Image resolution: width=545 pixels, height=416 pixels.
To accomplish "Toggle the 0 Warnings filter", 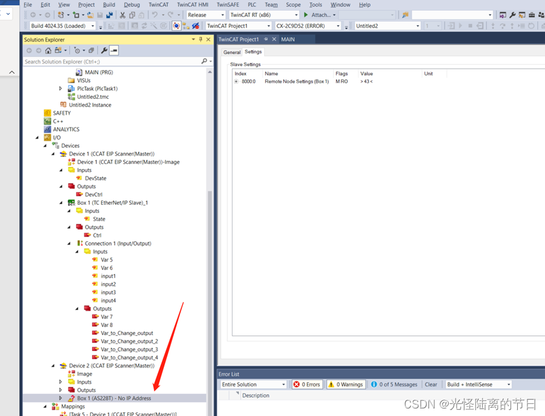I will click(346, 384).
